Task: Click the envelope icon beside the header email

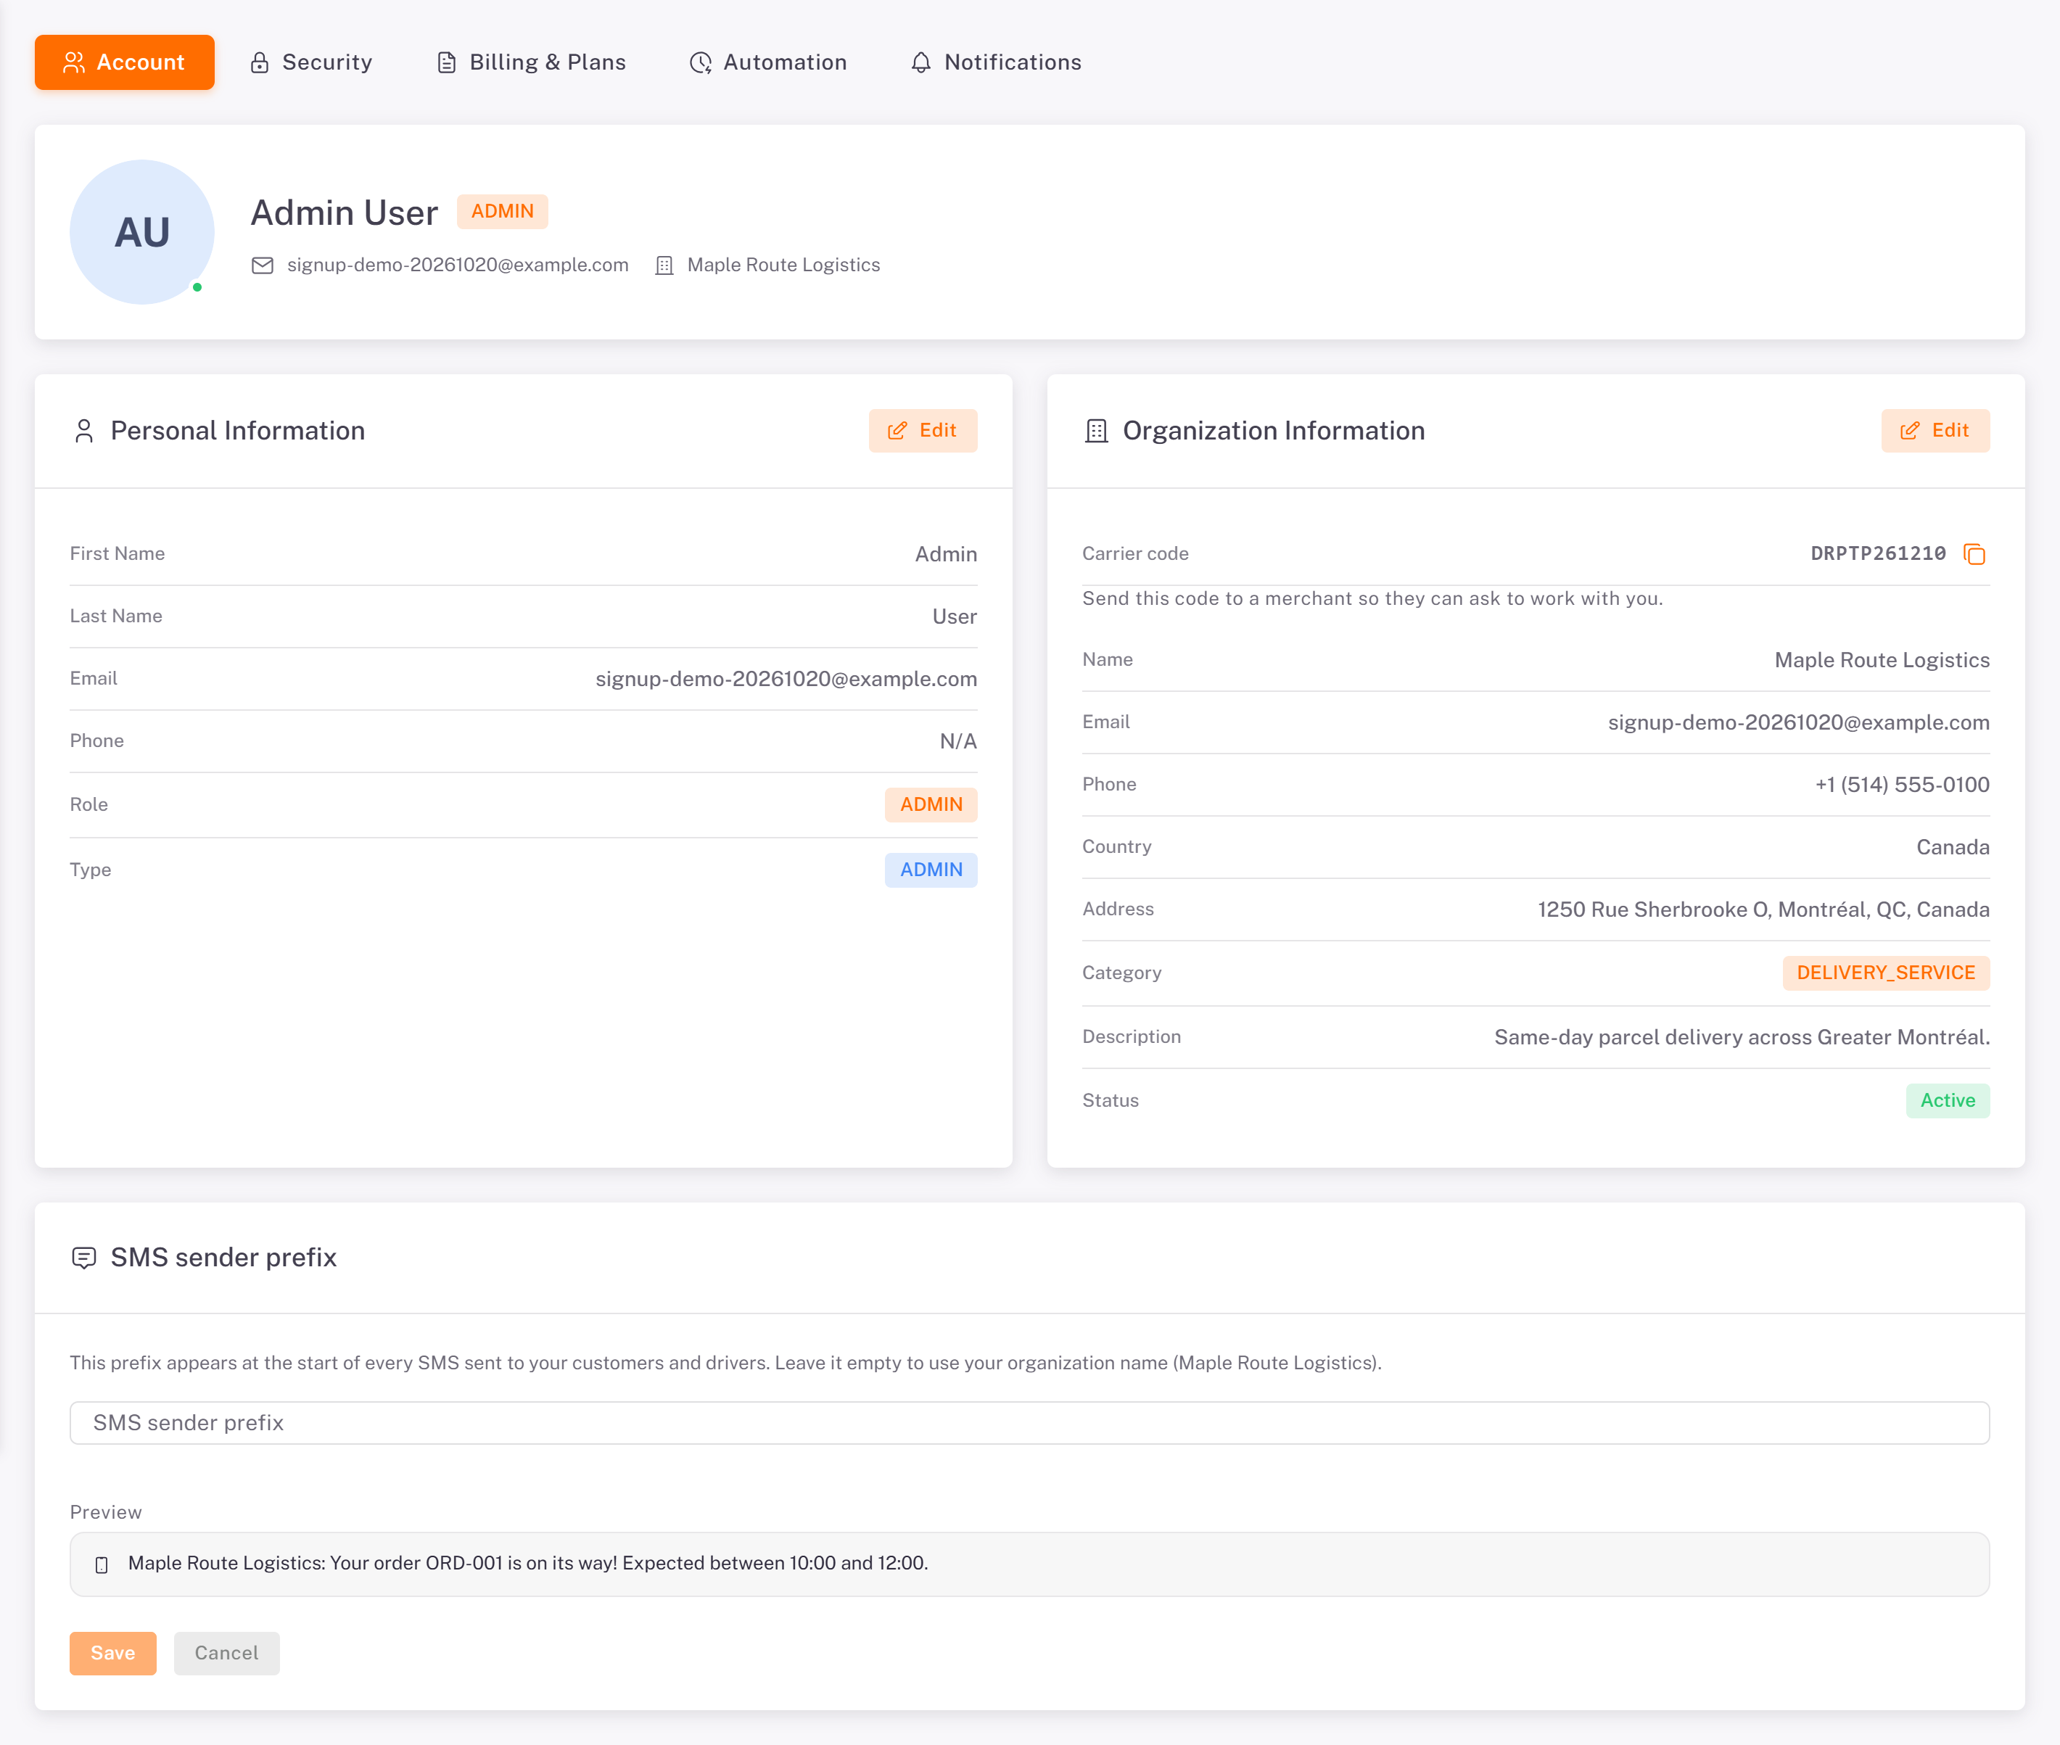Action: point(262,265)
